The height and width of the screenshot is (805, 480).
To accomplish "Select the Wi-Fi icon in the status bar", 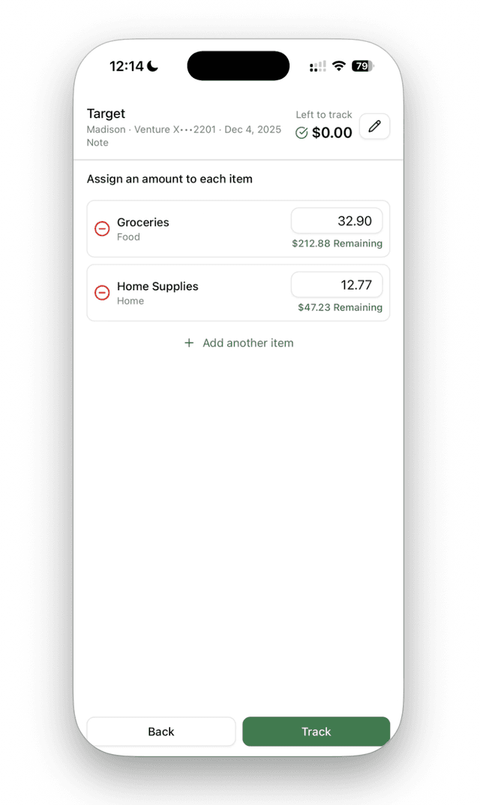I will click(x=338, y=66).
